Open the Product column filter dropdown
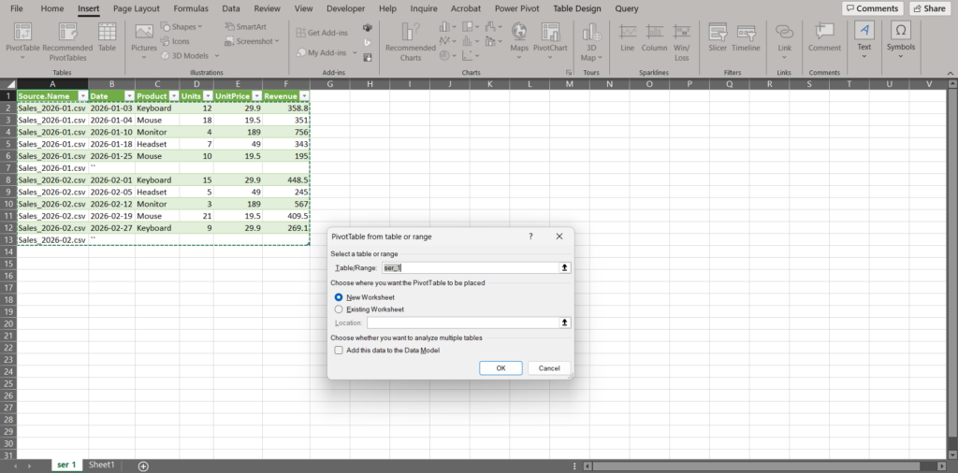The image size is (958, 473). (x=173, y=96)
